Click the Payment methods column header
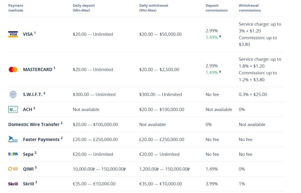This screenshot has height=193, width=301. tap(16, 8)
